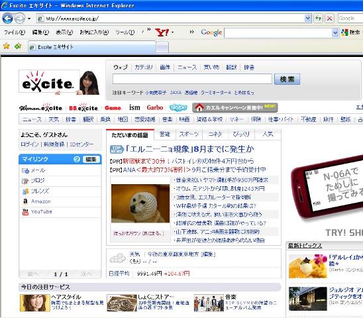Switch to the スポーツ news tab
This screenshot has height=318, width=363.
point(189,134)
